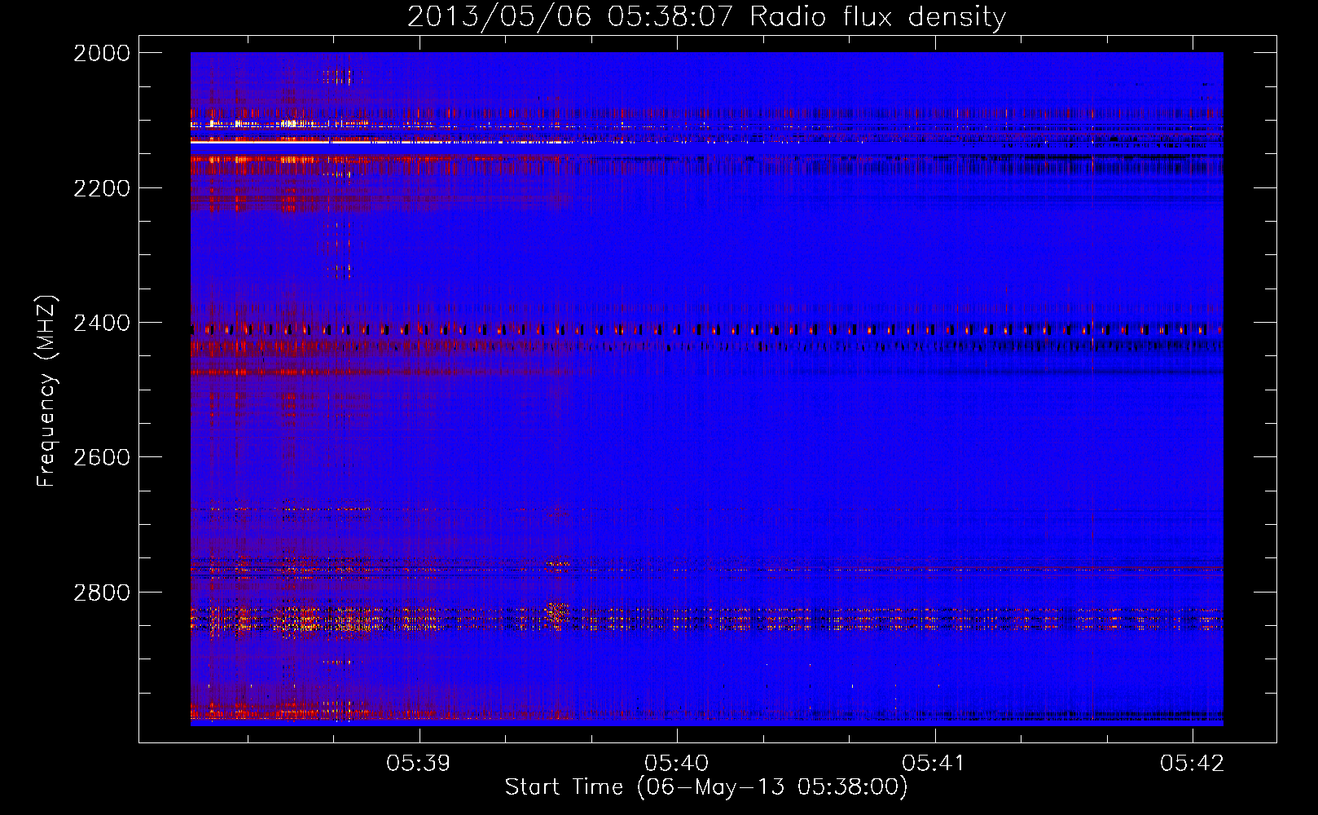Screen dimensions: 1318x815
Task: Click the 2200 frequency tick label
Action: [x=102, y=188]
